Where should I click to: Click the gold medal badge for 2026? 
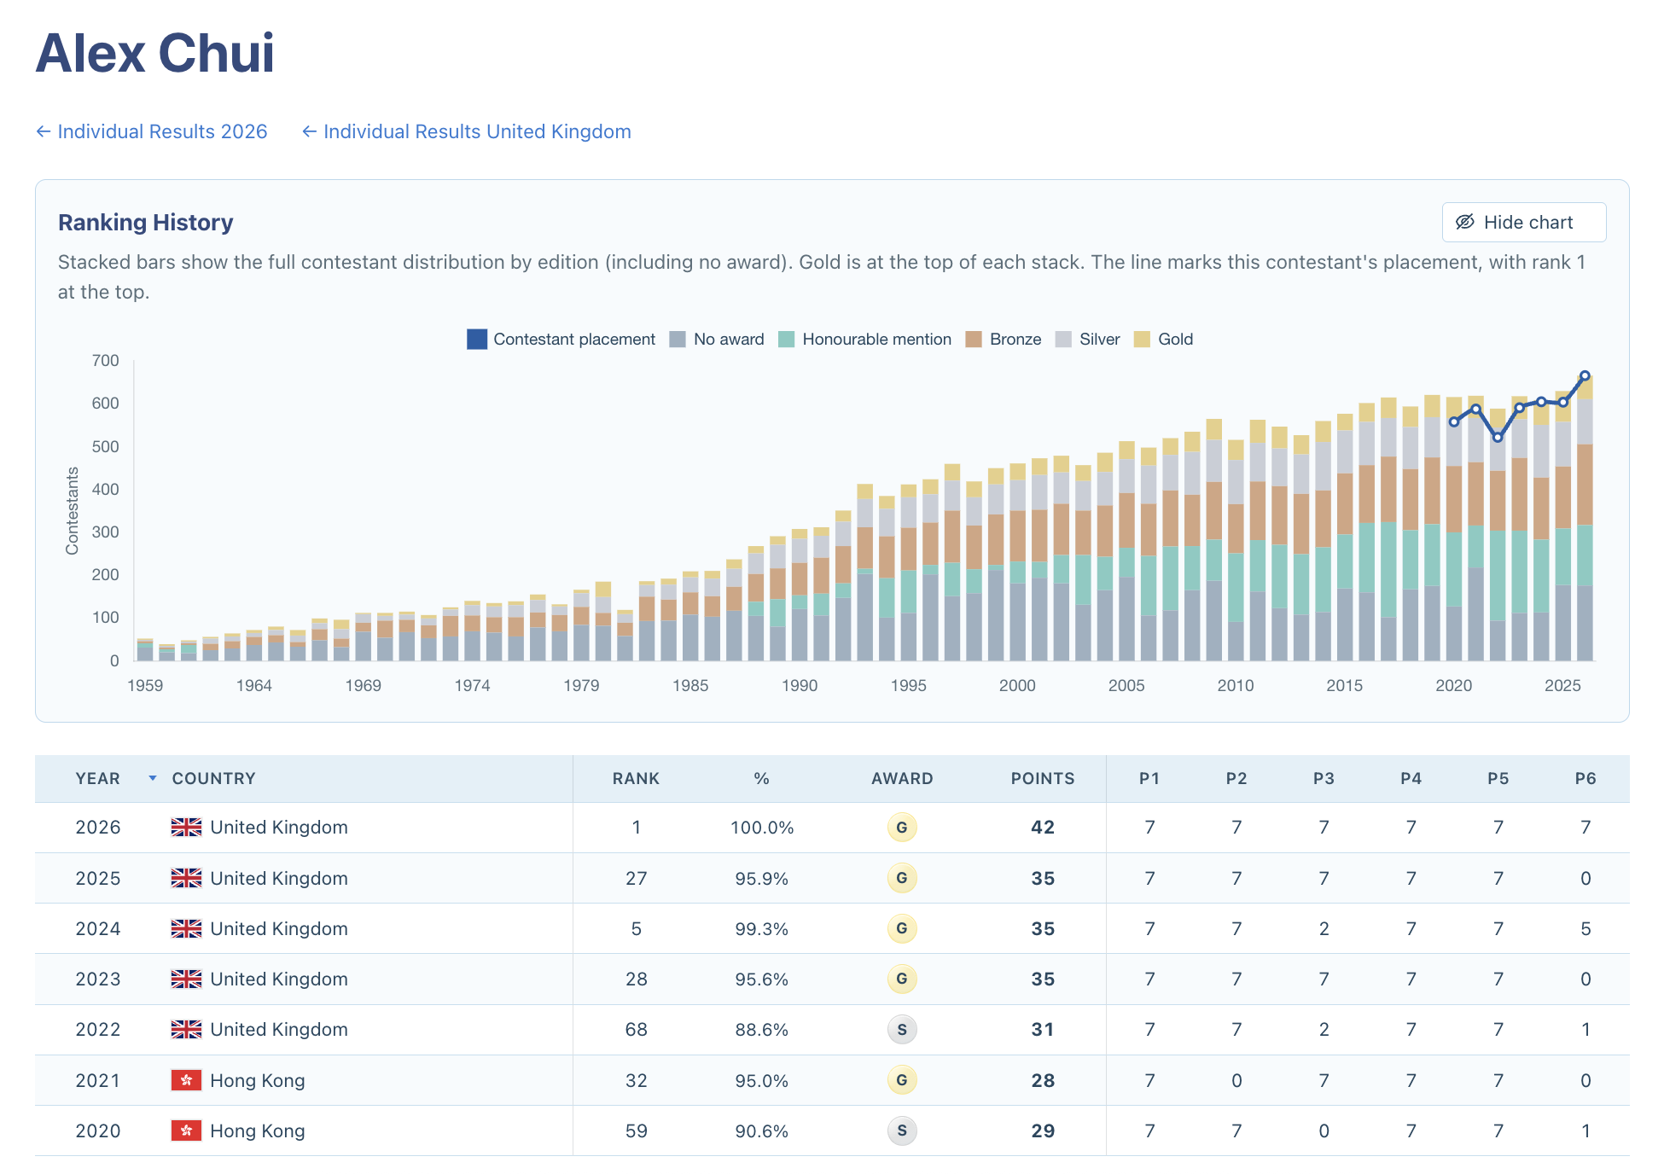click(902, 828)
